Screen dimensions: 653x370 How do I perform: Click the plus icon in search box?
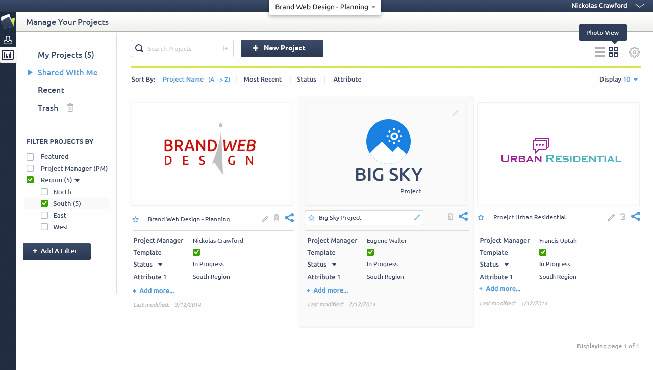(226, 48)
